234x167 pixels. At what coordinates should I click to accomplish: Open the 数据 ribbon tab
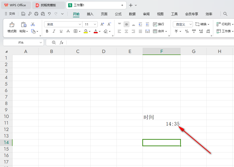[x=132, y=14]
